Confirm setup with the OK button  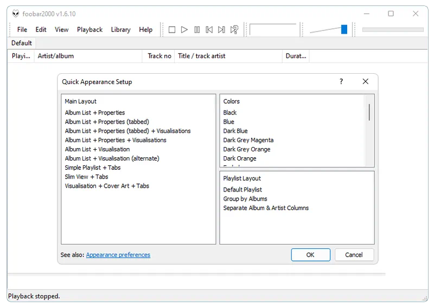pyautogui.click(x=310, y=255)
